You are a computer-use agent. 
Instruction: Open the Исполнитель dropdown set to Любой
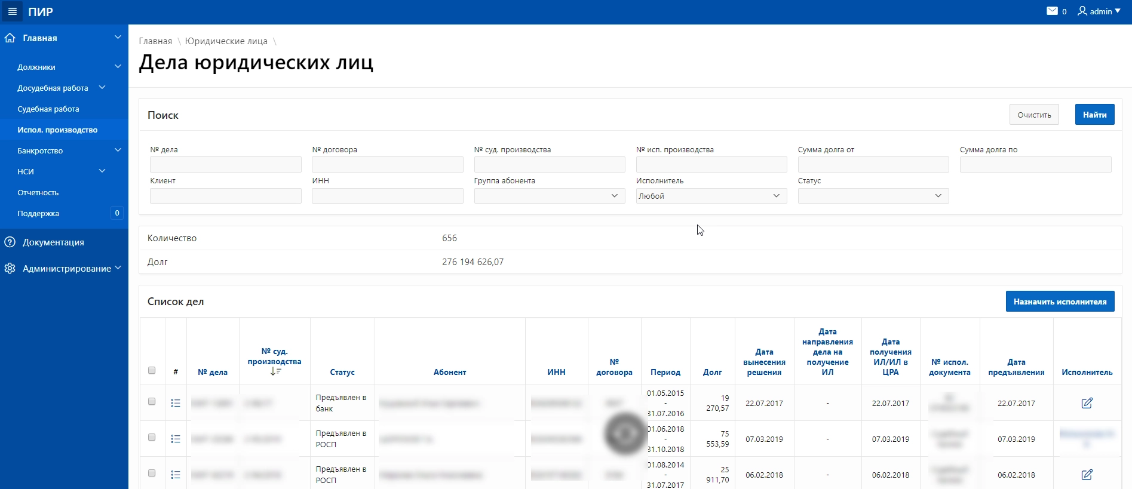tap(711, 196)
